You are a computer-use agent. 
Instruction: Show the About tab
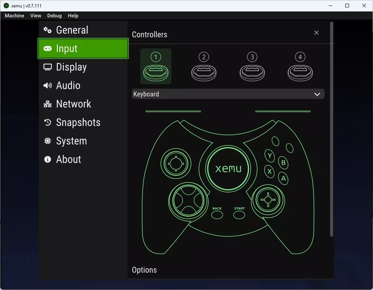(x=83, y=159)
